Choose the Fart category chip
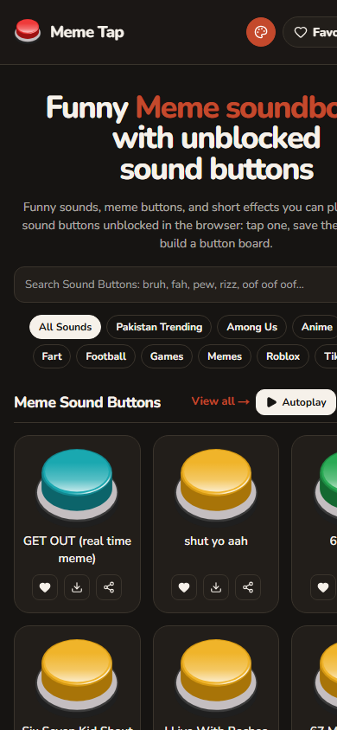 [52, 356]
